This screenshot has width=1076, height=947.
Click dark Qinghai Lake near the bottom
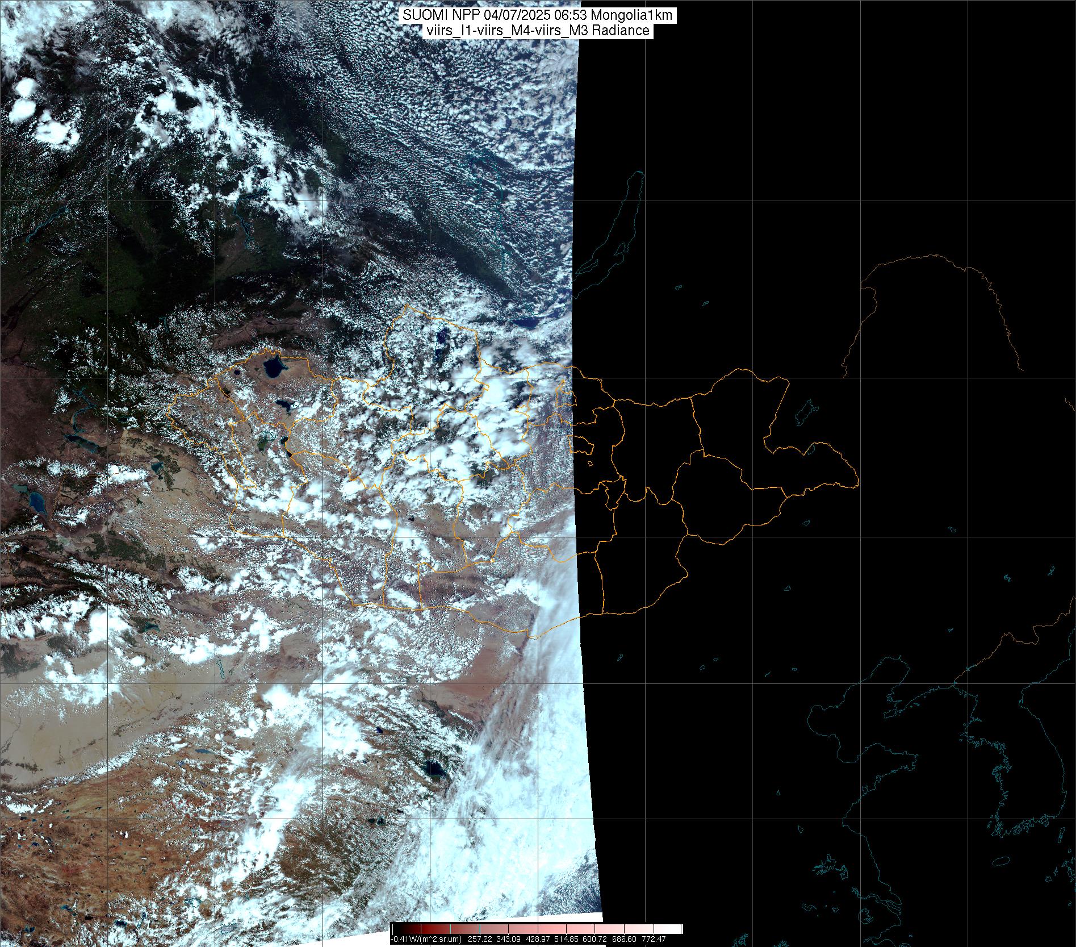pos(436,770)
